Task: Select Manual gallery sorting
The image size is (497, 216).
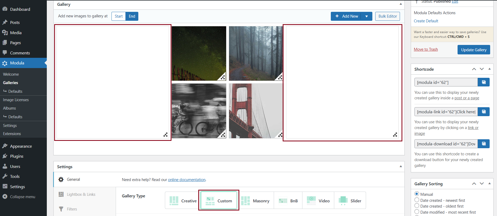Action: point(417,194)
